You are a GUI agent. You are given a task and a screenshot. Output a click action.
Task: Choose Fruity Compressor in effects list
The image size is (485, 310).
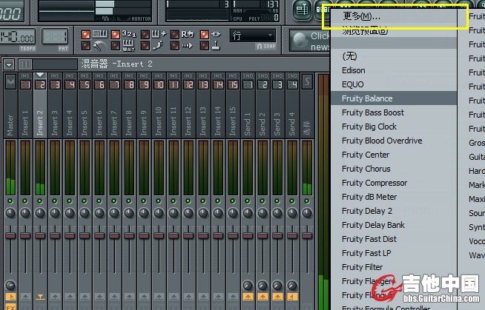(x=374, y=183)
